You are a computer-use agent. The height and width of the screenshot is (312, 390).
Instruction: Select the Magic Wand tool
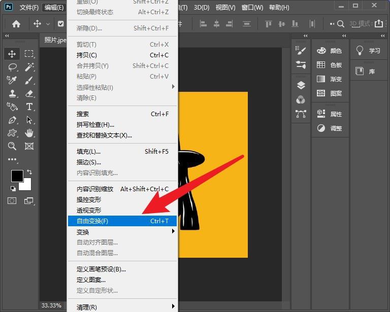29,67
